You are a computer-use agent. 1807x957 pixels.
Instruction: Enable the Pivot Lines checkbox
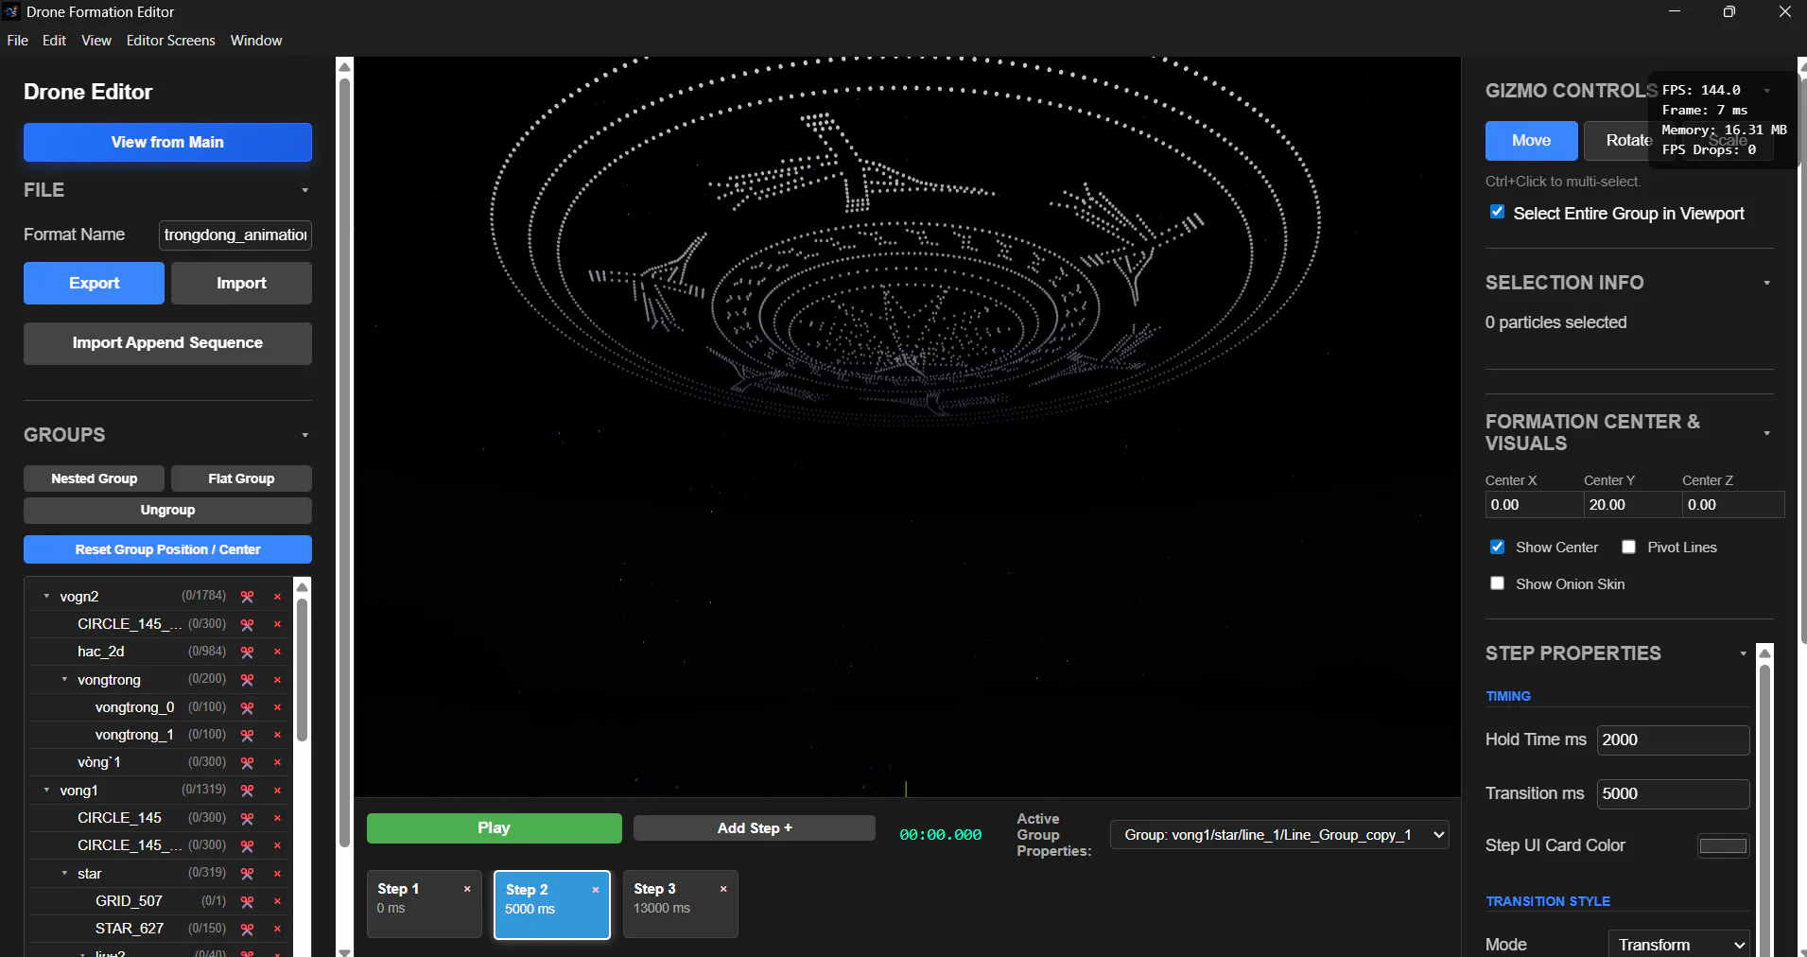[1628, 547]
